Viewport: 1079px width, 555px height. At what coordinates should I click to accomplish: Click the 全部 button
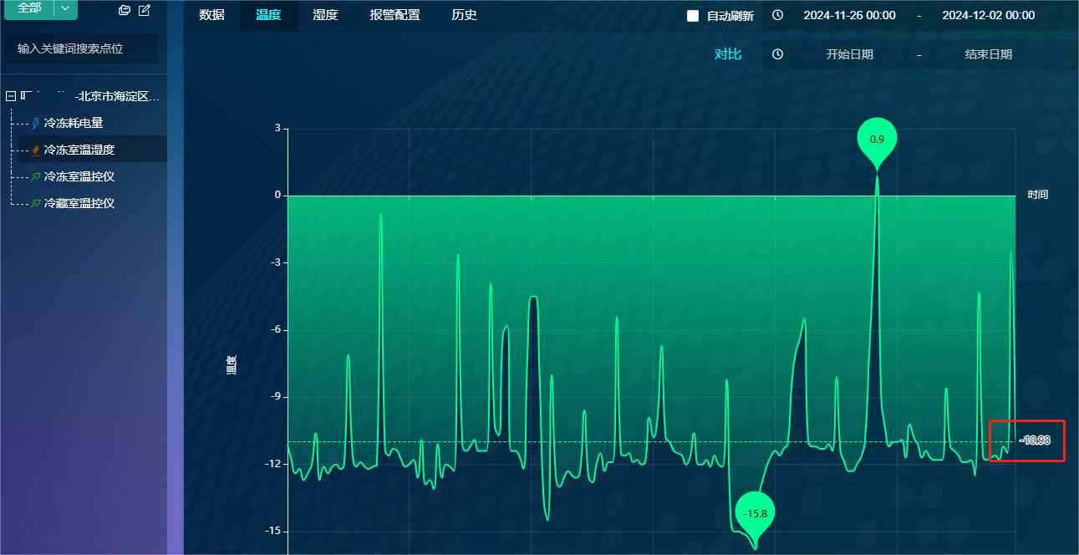[x=29, y=8]
